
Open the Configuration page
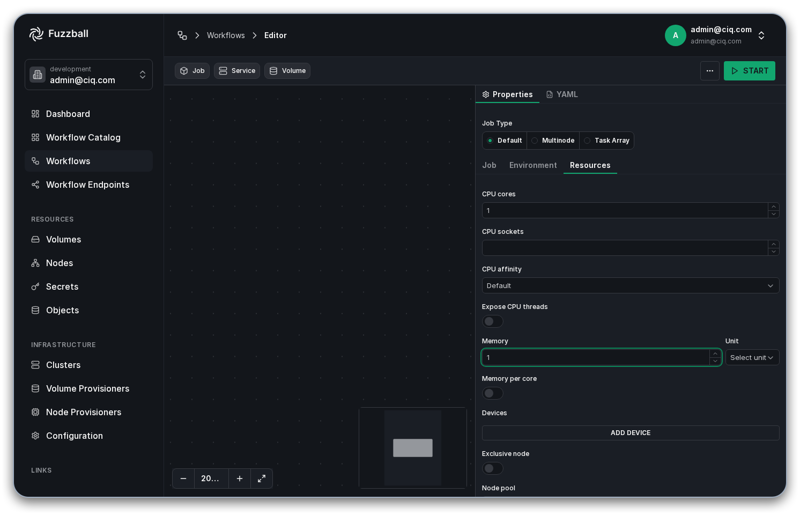(88, 436)
